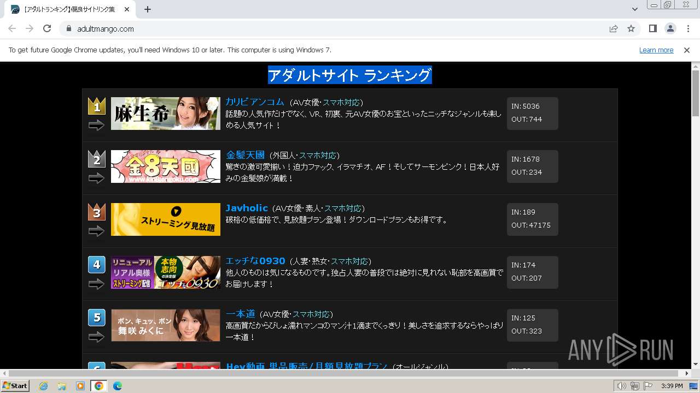Viewport: 700px width, 393px height.
Task: Click スマホ対応 link in the 金髪天國 row
Action: 318,156
